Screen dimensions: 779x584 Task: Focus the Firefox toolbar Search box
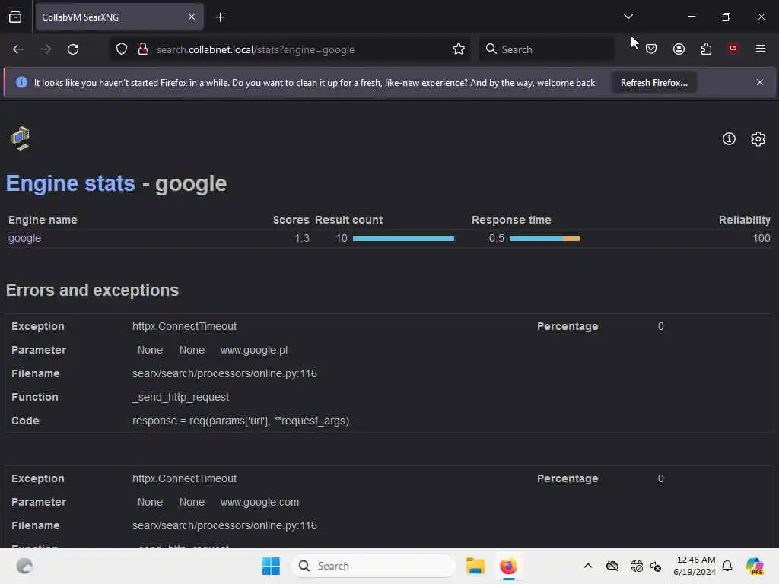click(546, 49)
